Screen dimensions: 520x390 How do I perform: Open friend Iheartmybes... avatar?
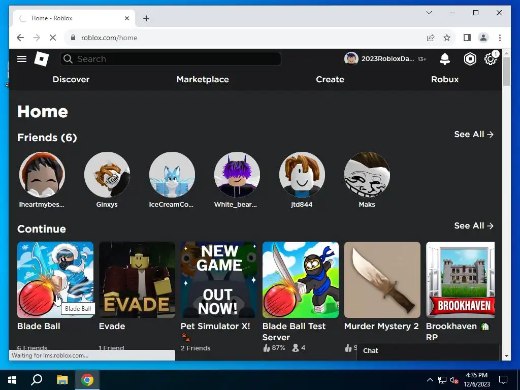coord(42,175)
